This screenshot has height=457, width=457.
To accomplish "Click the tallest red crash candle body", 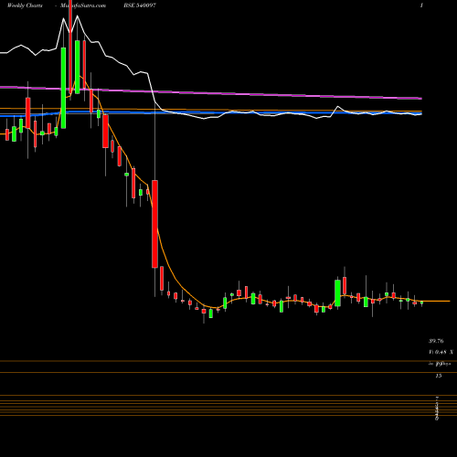I will point(154,224).
